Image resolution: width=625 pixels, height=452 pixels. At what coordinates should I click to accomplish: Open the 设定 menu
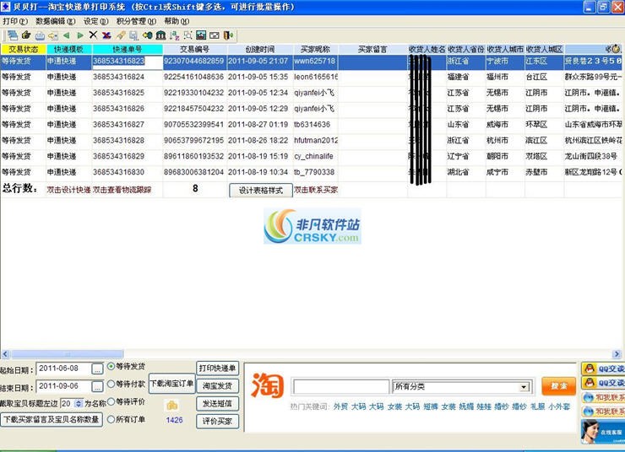(x=95, y=21)
